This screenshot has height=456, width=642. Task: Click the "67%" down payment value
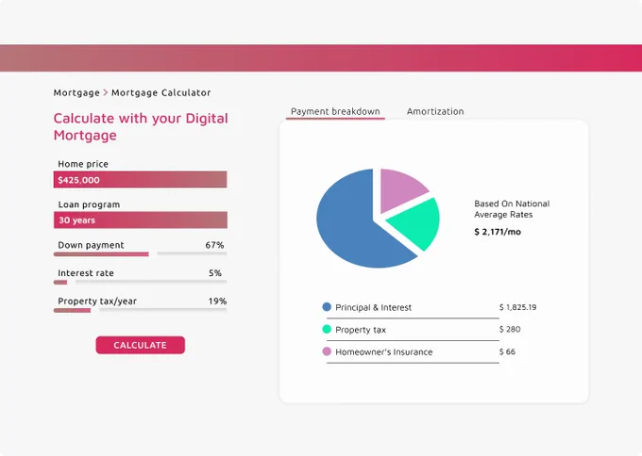point(214,245)
